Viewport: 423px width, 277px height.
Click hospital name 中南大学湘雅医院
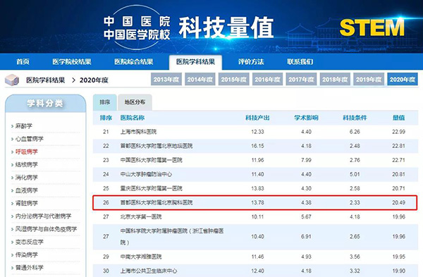tap(141, 257)
